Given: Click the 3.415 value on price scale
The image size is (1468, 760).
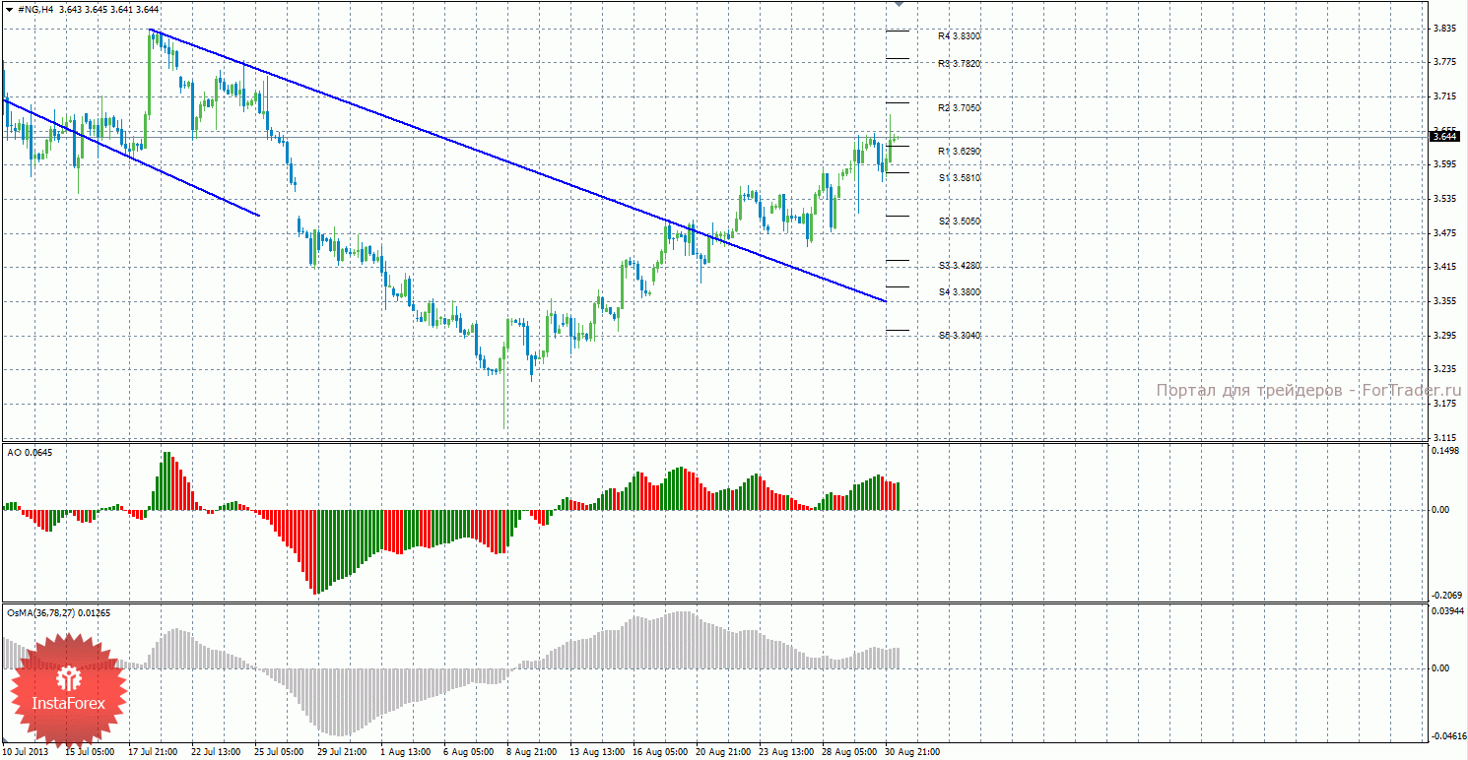Looking at the screenshot, I should 1445,267.
